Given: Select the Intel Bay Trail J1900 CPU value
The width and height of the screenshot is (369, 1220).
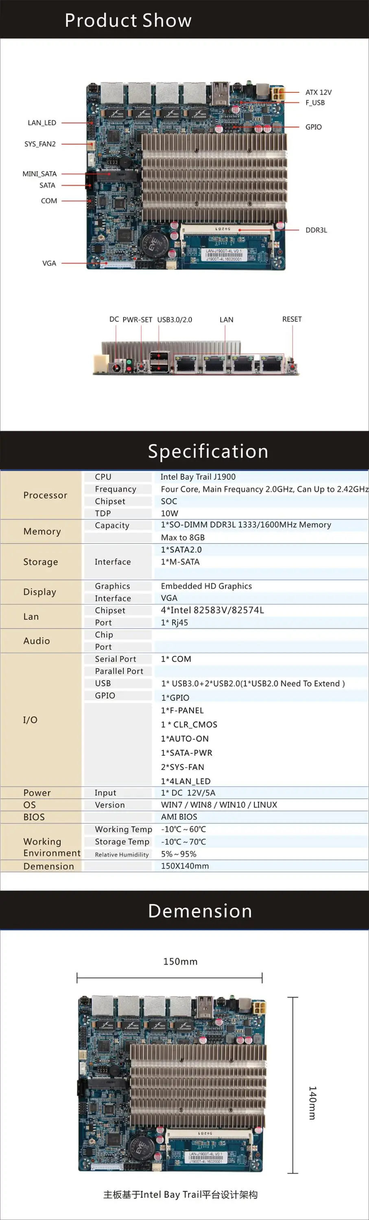Looking at the screenshot, I should [198, 477].
